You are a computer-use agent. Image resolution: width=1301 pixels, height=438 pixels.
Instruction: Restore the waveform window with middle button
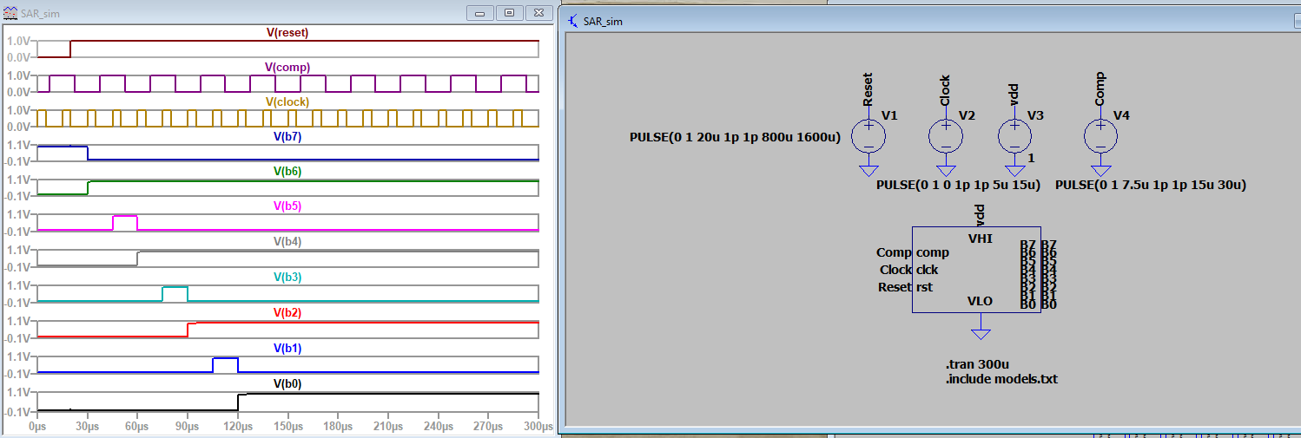[510, 13]
